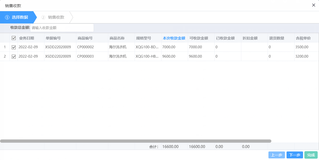Uncheck the checkbox for row 2
Image resolution: width=319 pixels, height=160 pixels.
14,56
